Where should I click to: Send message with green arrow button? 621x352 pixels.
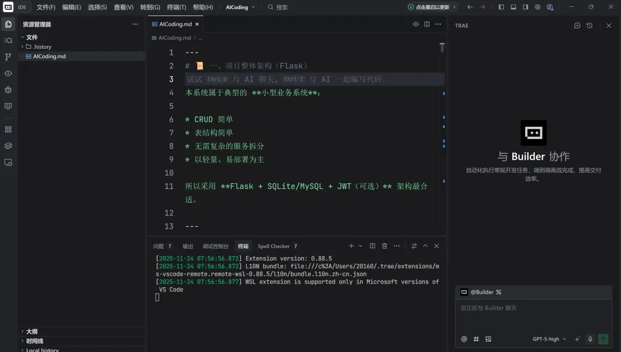(x=603, y=339)
